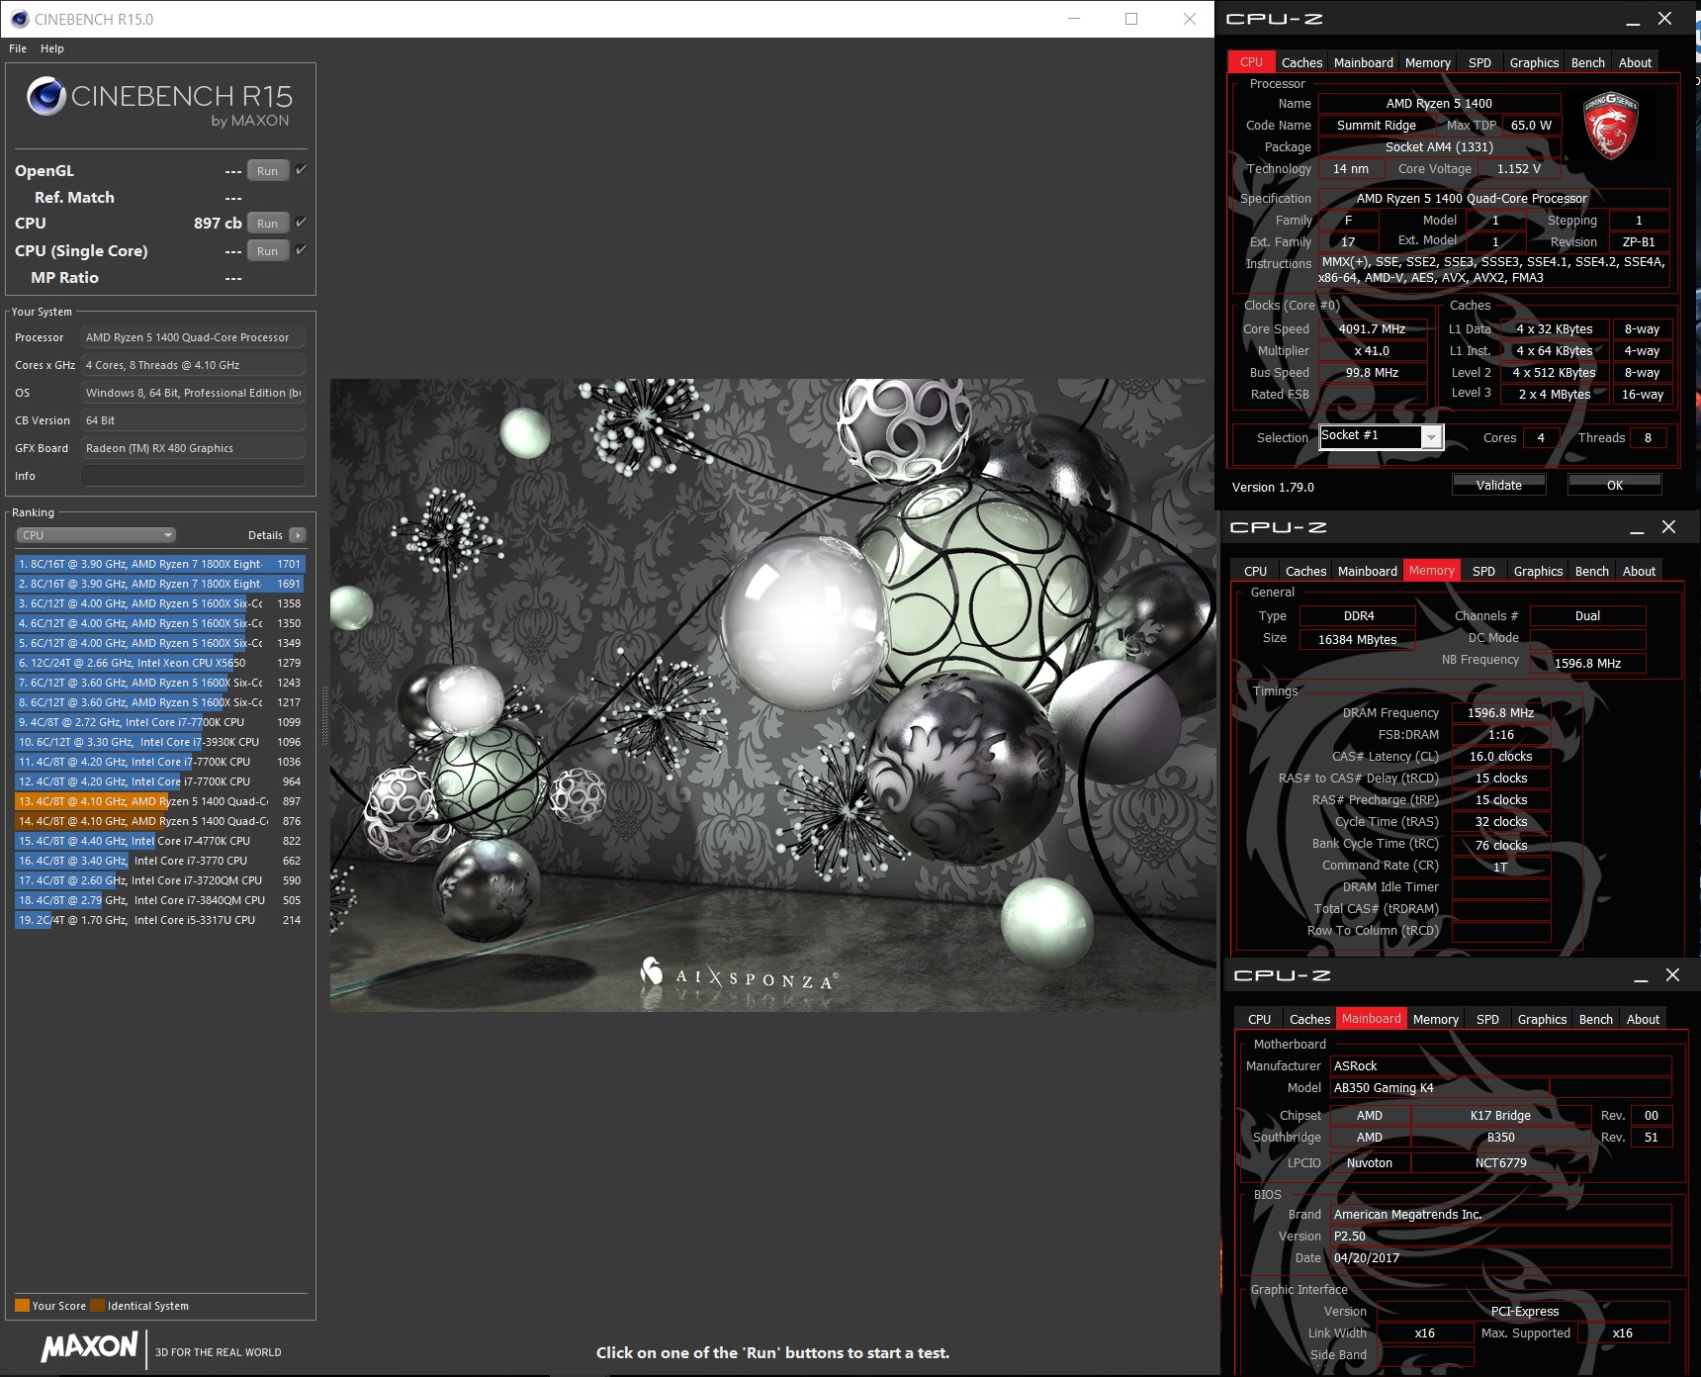Image resolution: width=1701 pixels, height=1377 pixels.
Task: Click the MAXON logo at bottom left
Action: coord(90,1346)
